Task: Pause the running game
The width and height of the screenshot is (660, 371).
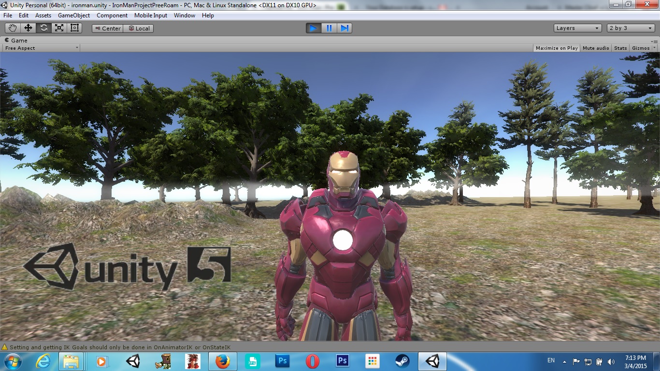Action: [x=329, y=28]
